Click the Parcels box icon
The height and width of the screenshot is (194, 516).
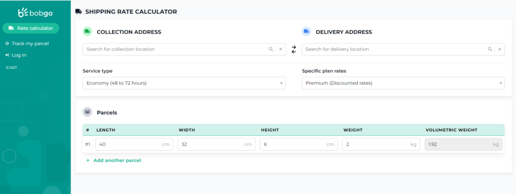(x=87, y=112)
